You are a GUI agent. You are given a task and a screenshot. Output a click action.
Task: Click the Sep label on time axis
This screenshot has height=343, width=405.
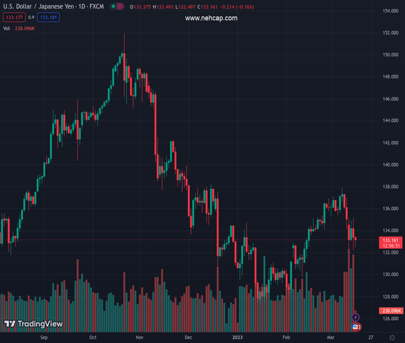pyautogui.click(x=44, y=338)
